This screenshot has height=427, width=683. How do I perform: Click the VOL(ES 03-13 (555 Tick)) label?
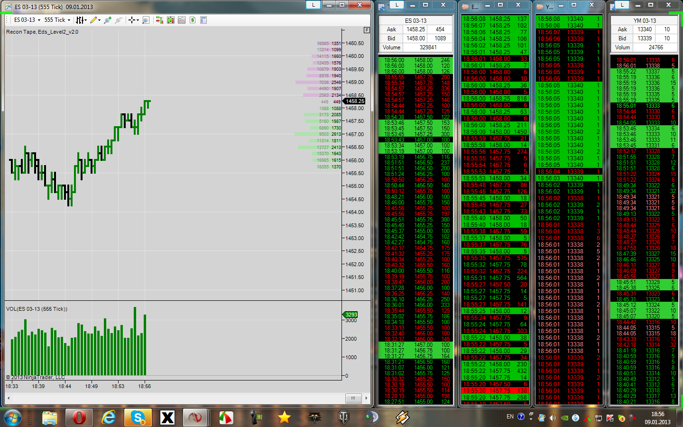click(37, 309)
